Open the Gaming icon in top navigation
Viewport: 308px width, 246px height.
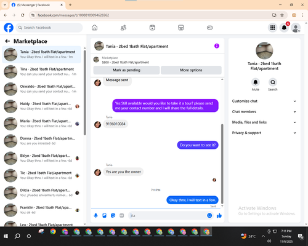(x=209, y=28)
